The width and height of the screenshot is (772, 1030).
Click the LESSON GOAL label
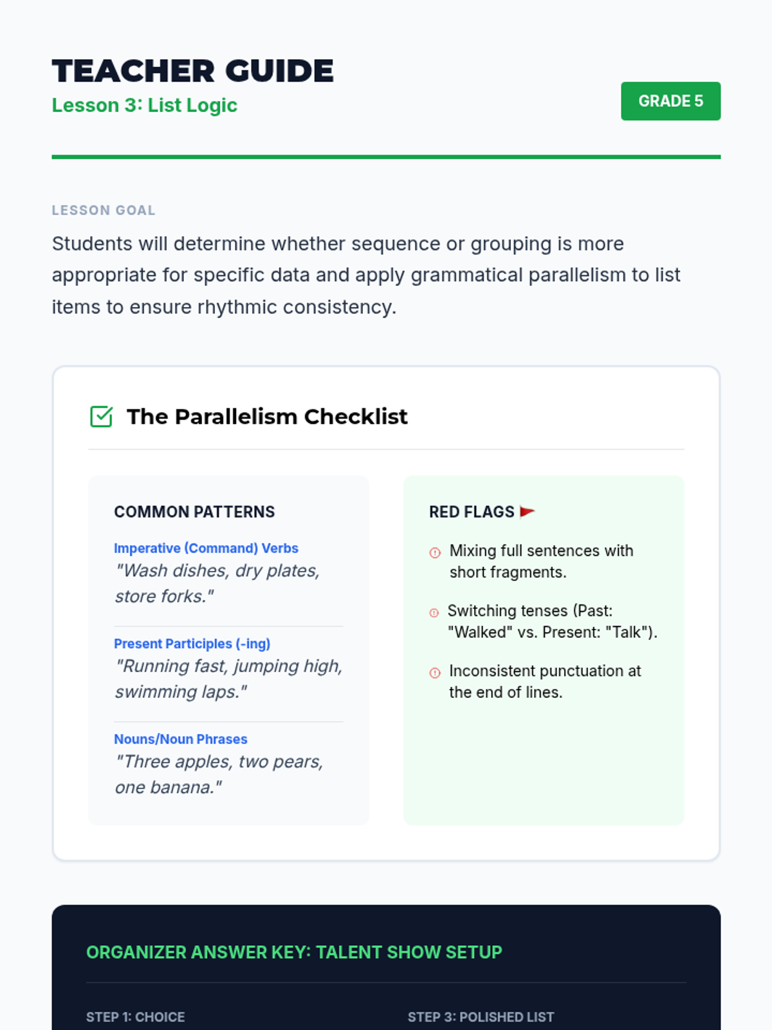(104, 211)
